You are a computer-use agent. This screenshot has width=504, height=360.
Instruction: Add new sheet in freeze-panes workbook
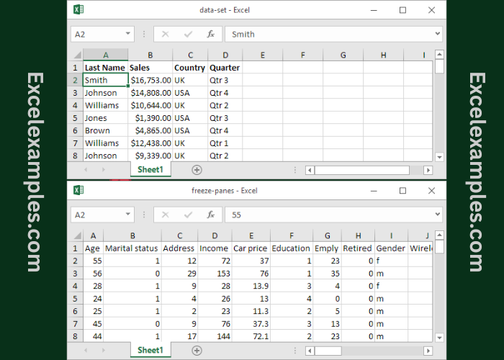tap(197, 351)
